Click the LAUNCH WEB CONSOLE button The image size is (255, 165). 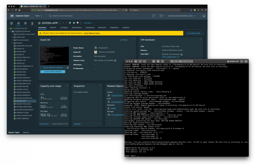[x=53, y=72]
